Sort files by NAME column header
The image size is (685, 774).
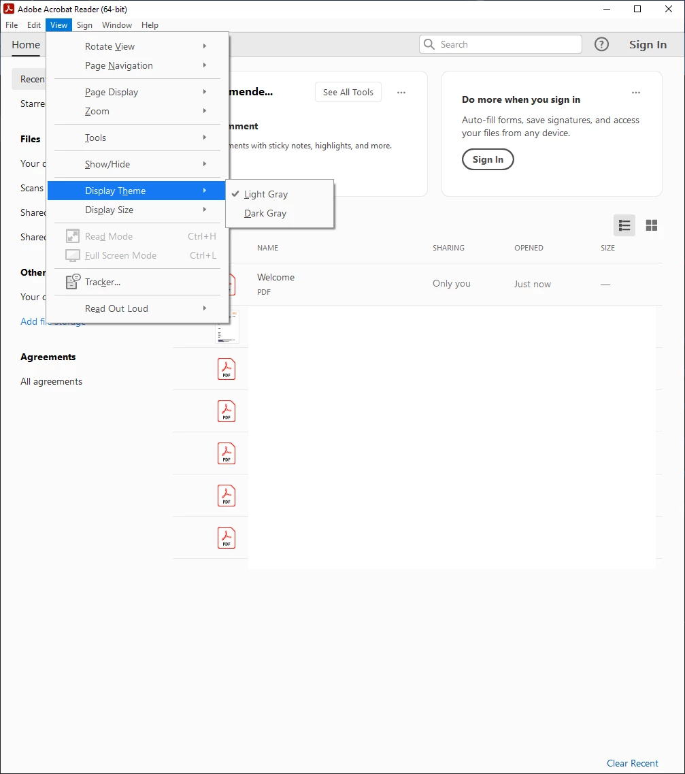coord(268,248)
